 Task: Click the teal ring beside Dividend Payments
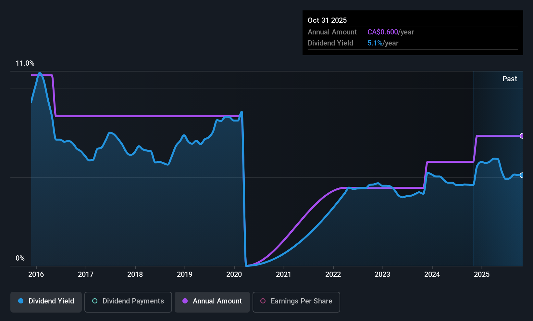click(95, 301)
